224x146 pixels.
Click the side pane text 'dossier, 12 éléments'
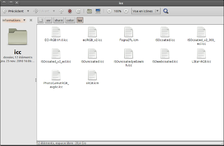(x=18, y=57)
